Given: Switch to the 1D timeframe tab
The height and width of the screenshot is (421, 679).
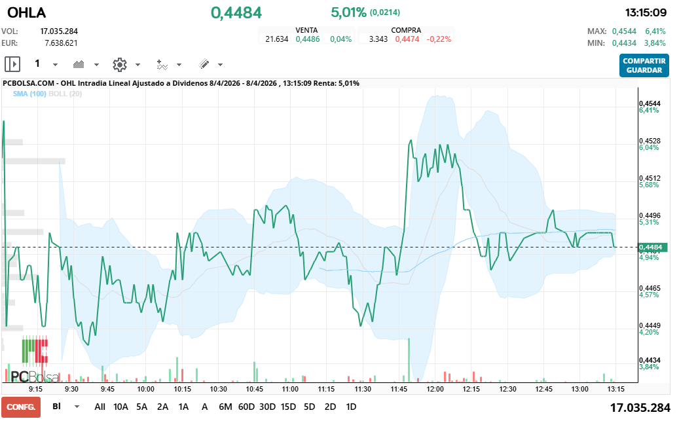Looking at the screenshot, I should click(x=350, y=407).
